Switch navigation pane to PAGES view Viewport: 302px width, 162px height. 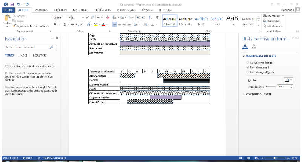[23, 55]
